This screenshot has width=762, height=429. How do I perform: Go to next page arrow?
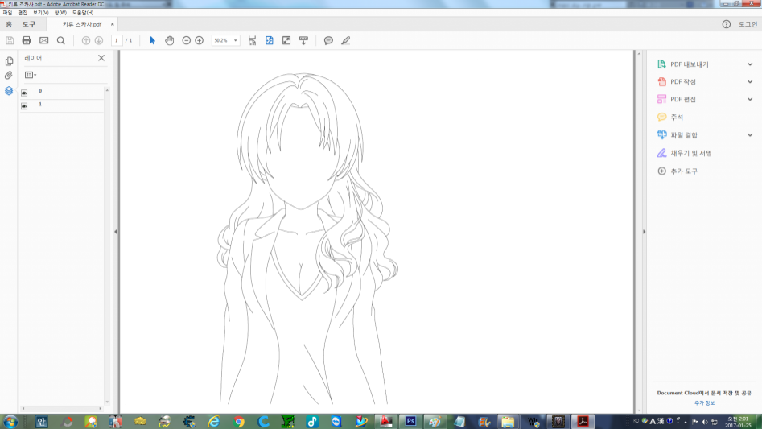tap(99, 41)
